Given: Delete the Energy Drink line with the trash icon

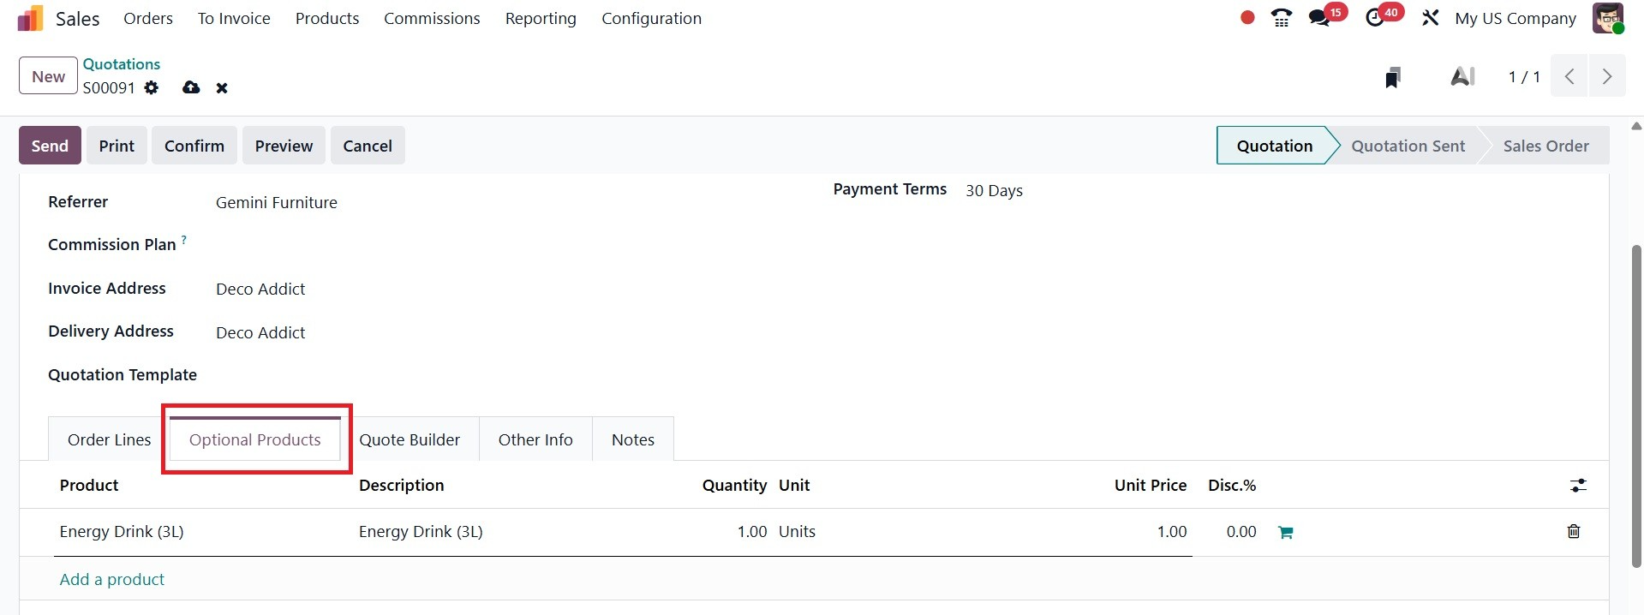Looking at the screenshot, I should (1573, 531).
